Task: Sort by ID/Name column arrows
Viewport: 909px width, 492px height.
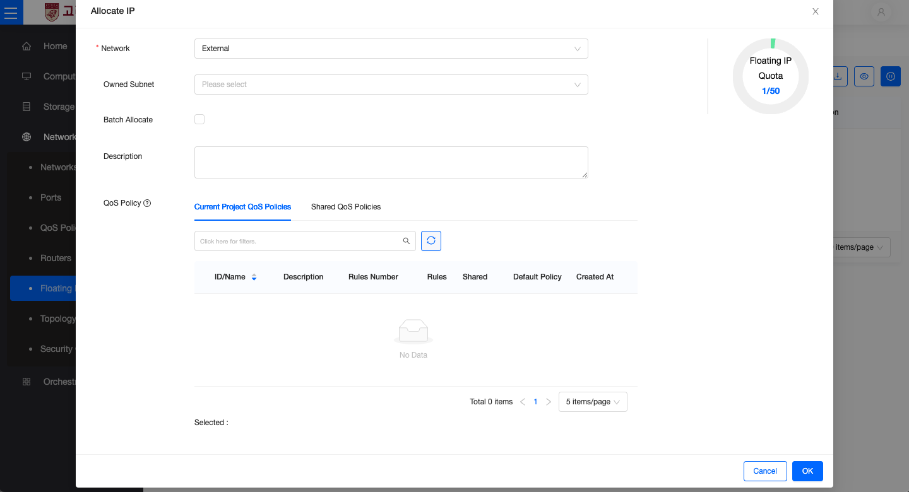Action: pyautogui.click(x=254, y=277)
